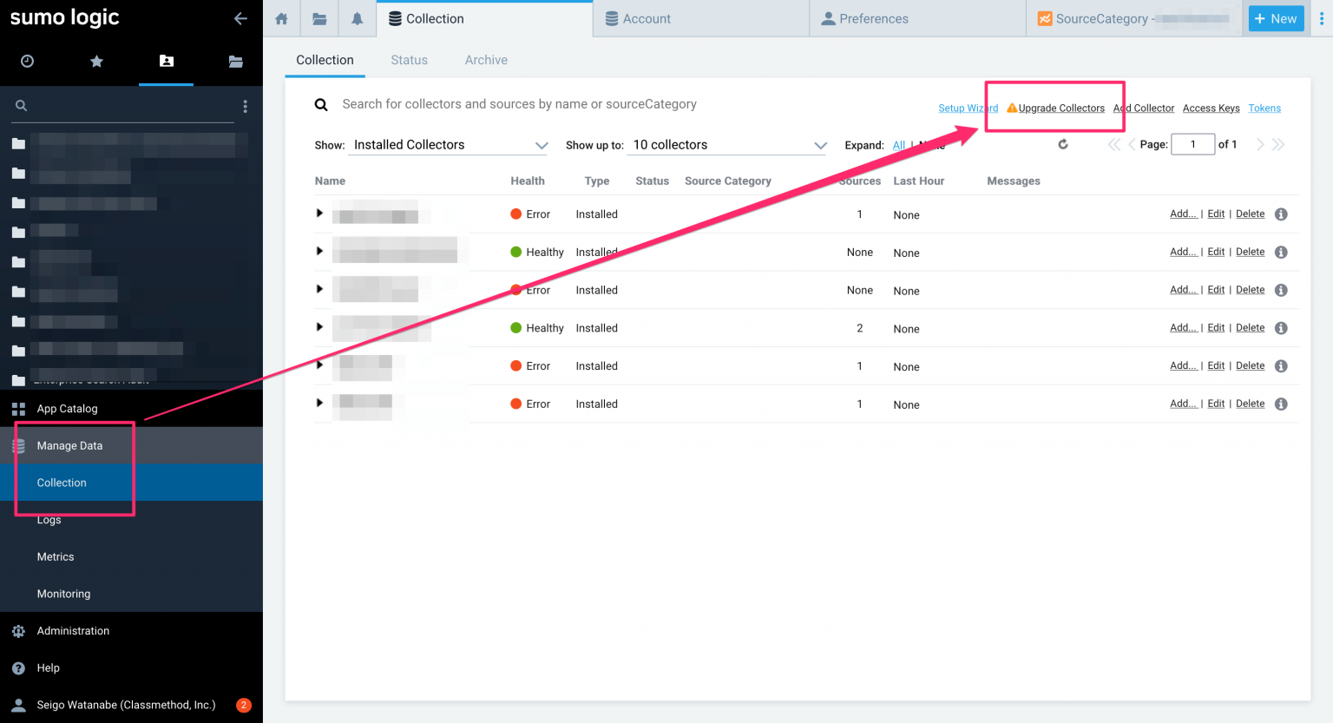Click the refresh collectors icon
Viewport: 1333px width, 723px height.
click(1062, 144)
